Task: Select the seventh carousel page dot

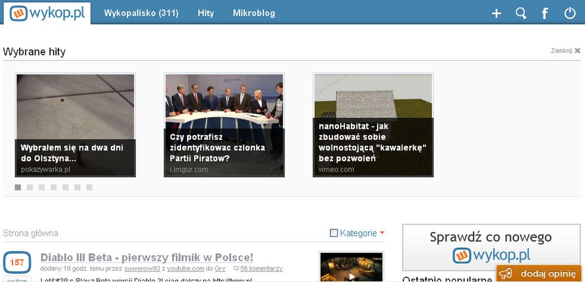Action: click(89, 187)
